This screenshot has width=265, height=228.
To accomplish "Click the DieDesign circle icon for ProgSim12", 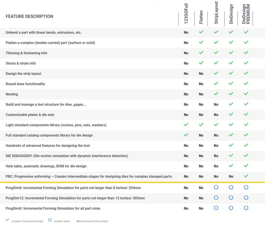I will tap(231, 198).
